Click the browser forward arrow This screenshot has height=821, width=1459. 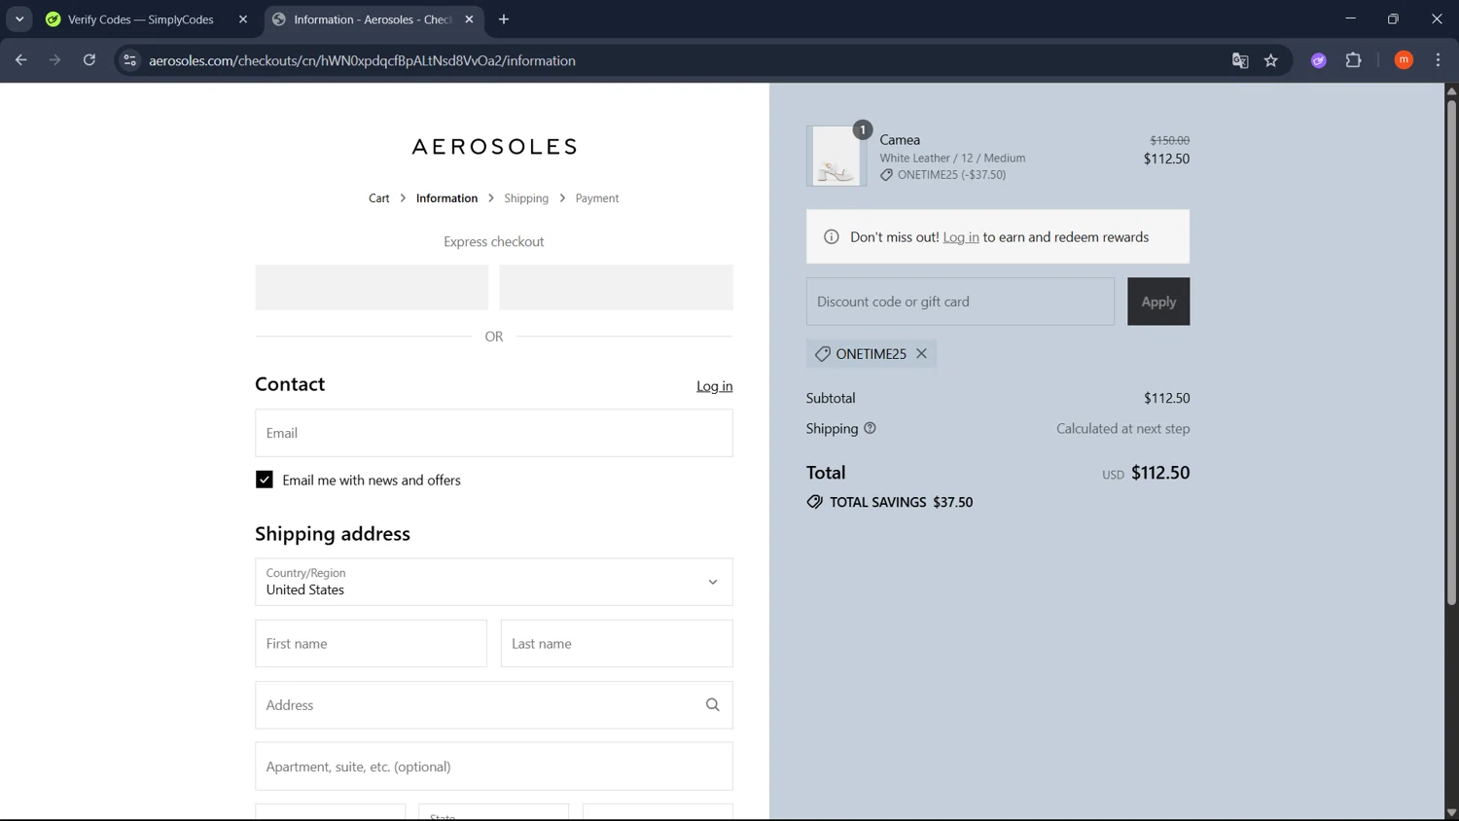54,60
